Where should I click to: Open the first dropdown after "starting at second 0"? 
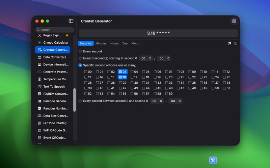(x=146, y=58)
